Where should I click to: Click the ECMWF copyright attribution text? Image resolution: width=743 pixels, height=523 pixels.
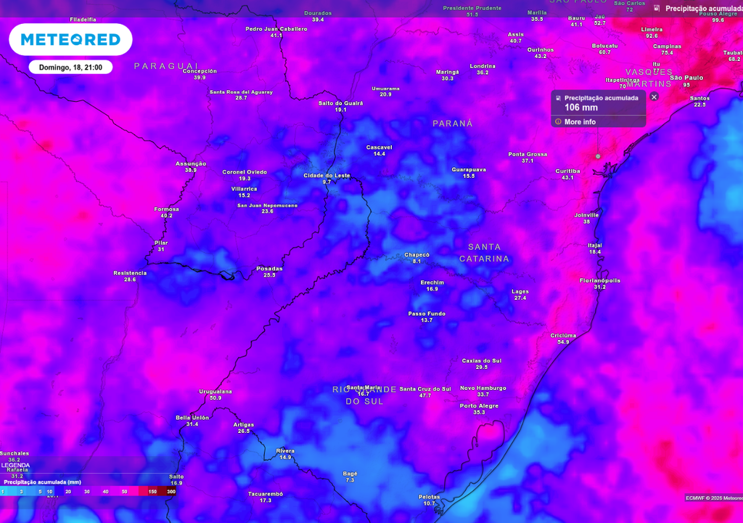(x=714, y=498)
